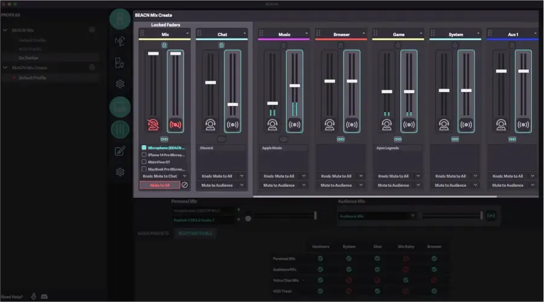Select the On Device profile
This screenshot has width=544, height=302.
pos(50,58)
